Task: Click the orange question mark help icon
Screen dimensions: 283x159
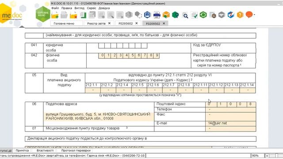Action: (x=240, y=15)
